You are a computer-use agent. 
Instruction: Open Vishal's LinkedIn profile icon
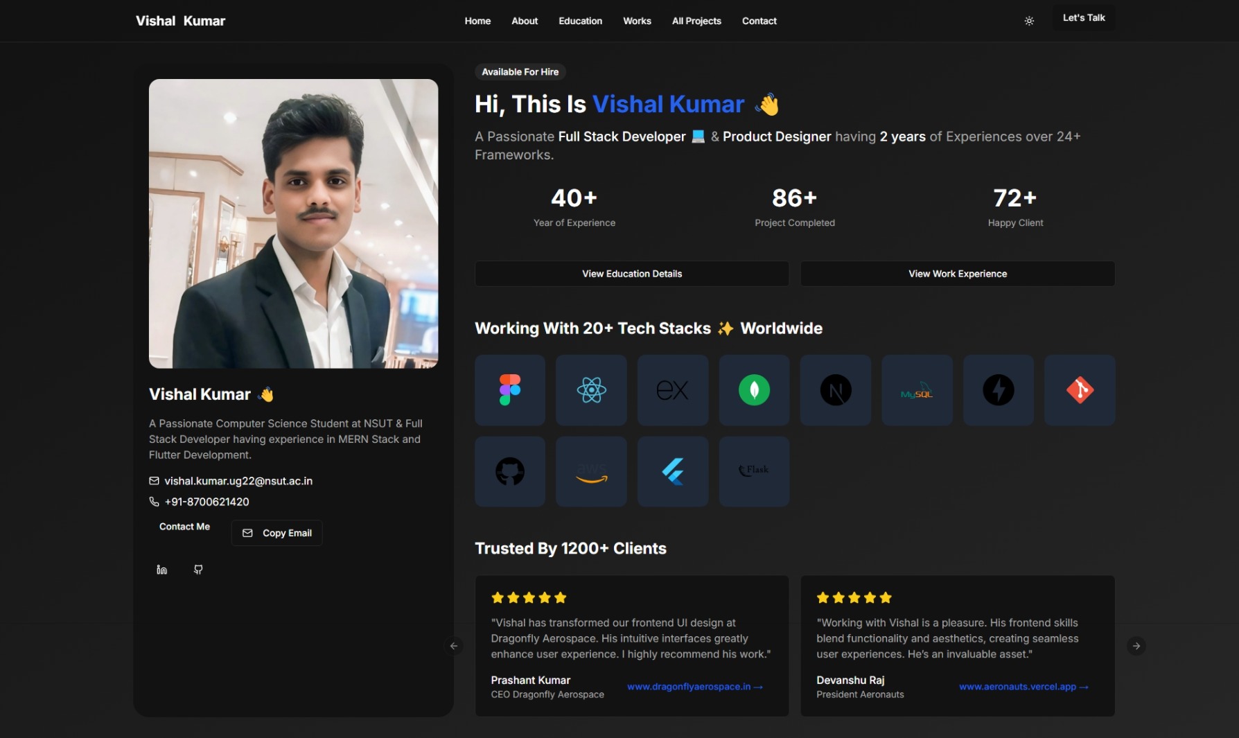(x=161, y=569)
